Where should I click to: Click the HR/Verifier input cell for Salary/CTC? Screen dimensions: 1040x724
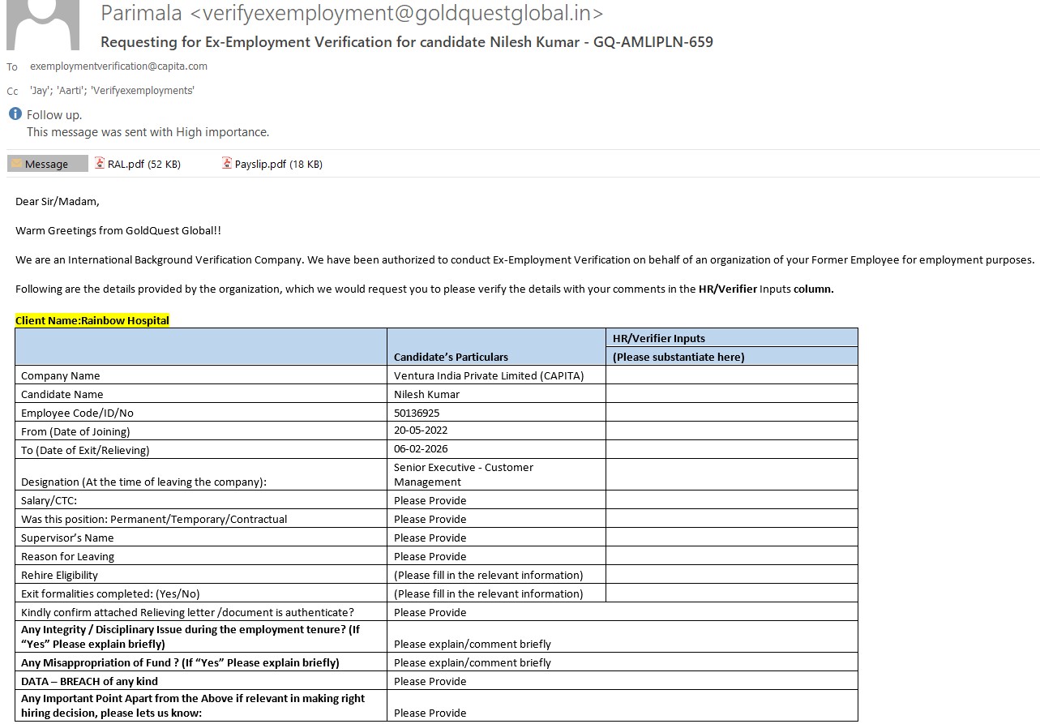click(731, 500)
